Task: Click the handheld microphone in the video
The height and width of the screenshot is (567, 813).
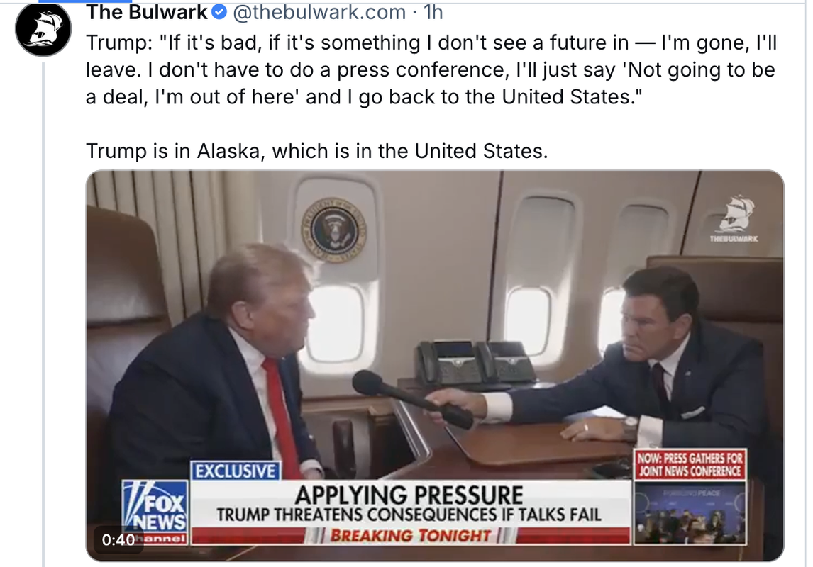Action: [411, 398]
